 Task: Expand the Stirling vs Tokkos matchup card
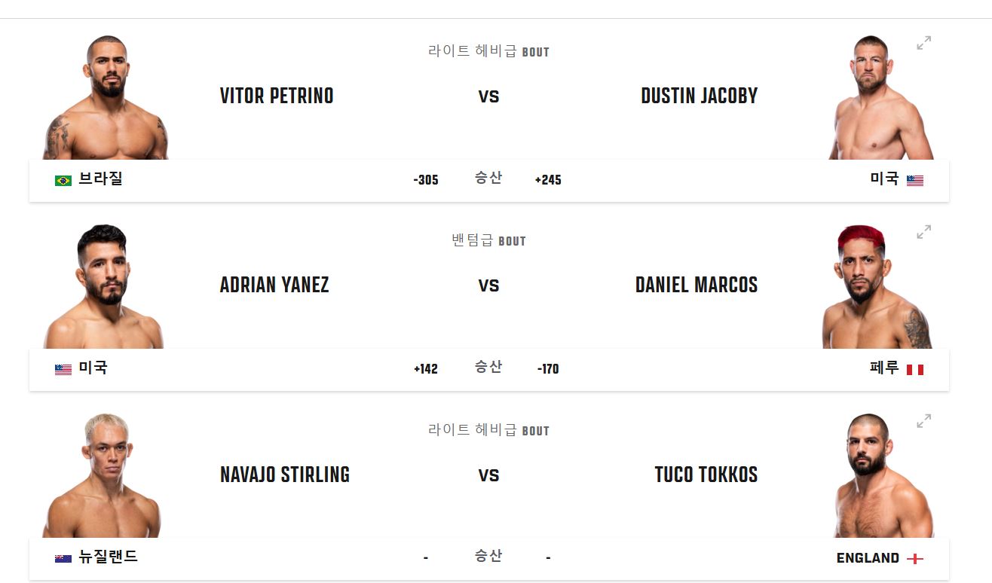click(923, 421)
